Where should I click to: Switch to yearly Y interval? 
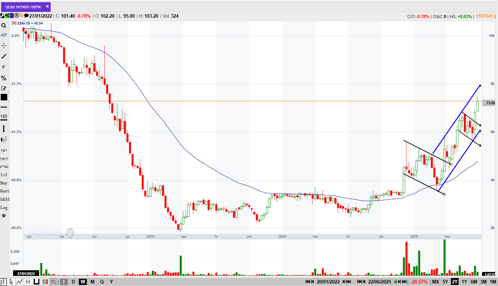point(111,282)
